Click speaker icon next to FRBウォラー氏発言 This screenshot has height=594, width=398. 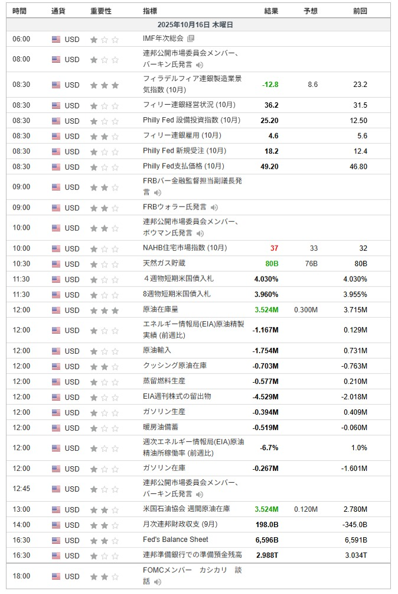pyautogui.click(x=214, y=208)
